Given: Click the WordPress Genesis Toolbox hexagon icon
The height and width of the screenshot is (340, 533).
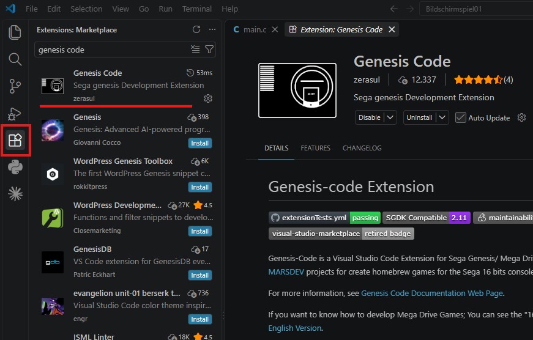Looking at the screenshot, I should pos(53,174).
